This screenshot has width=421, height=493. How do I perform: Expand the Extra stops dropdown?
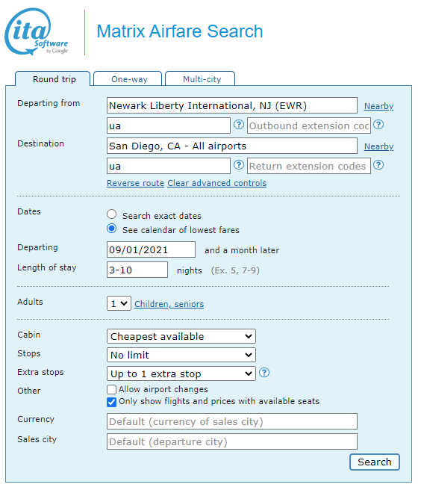point(181,373)
